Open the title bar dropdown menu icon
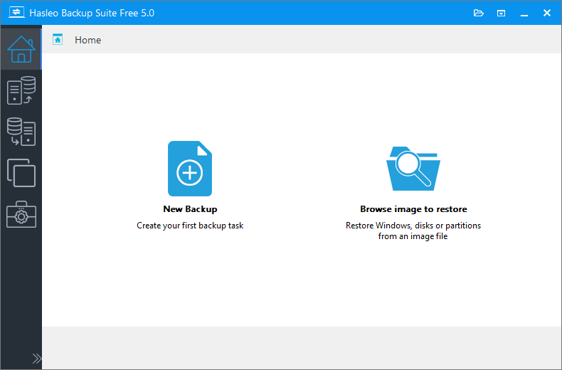 (501, 14)
